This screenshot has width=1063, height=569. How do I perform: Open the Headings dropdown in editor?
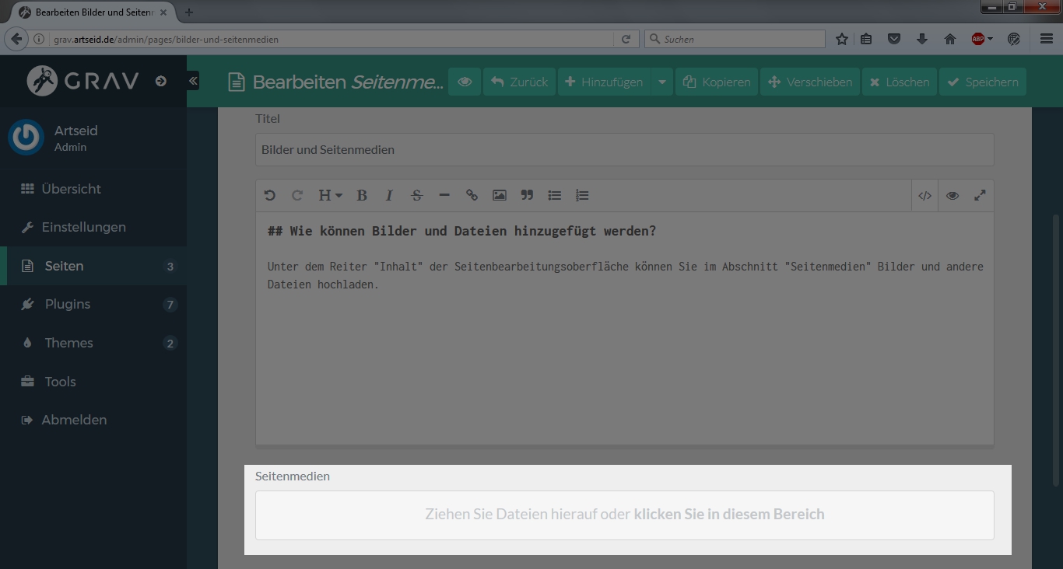tap(330, 196)
